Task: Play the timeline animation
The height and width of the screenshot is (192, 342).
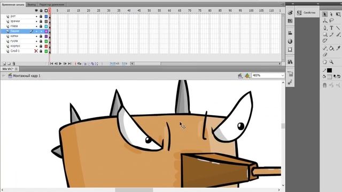Action: pos(60,63)
